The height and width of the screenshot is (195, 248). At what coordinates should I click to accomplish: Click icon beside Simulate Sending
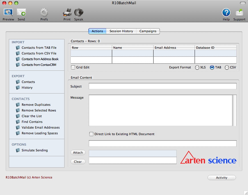tap(18, 150)
